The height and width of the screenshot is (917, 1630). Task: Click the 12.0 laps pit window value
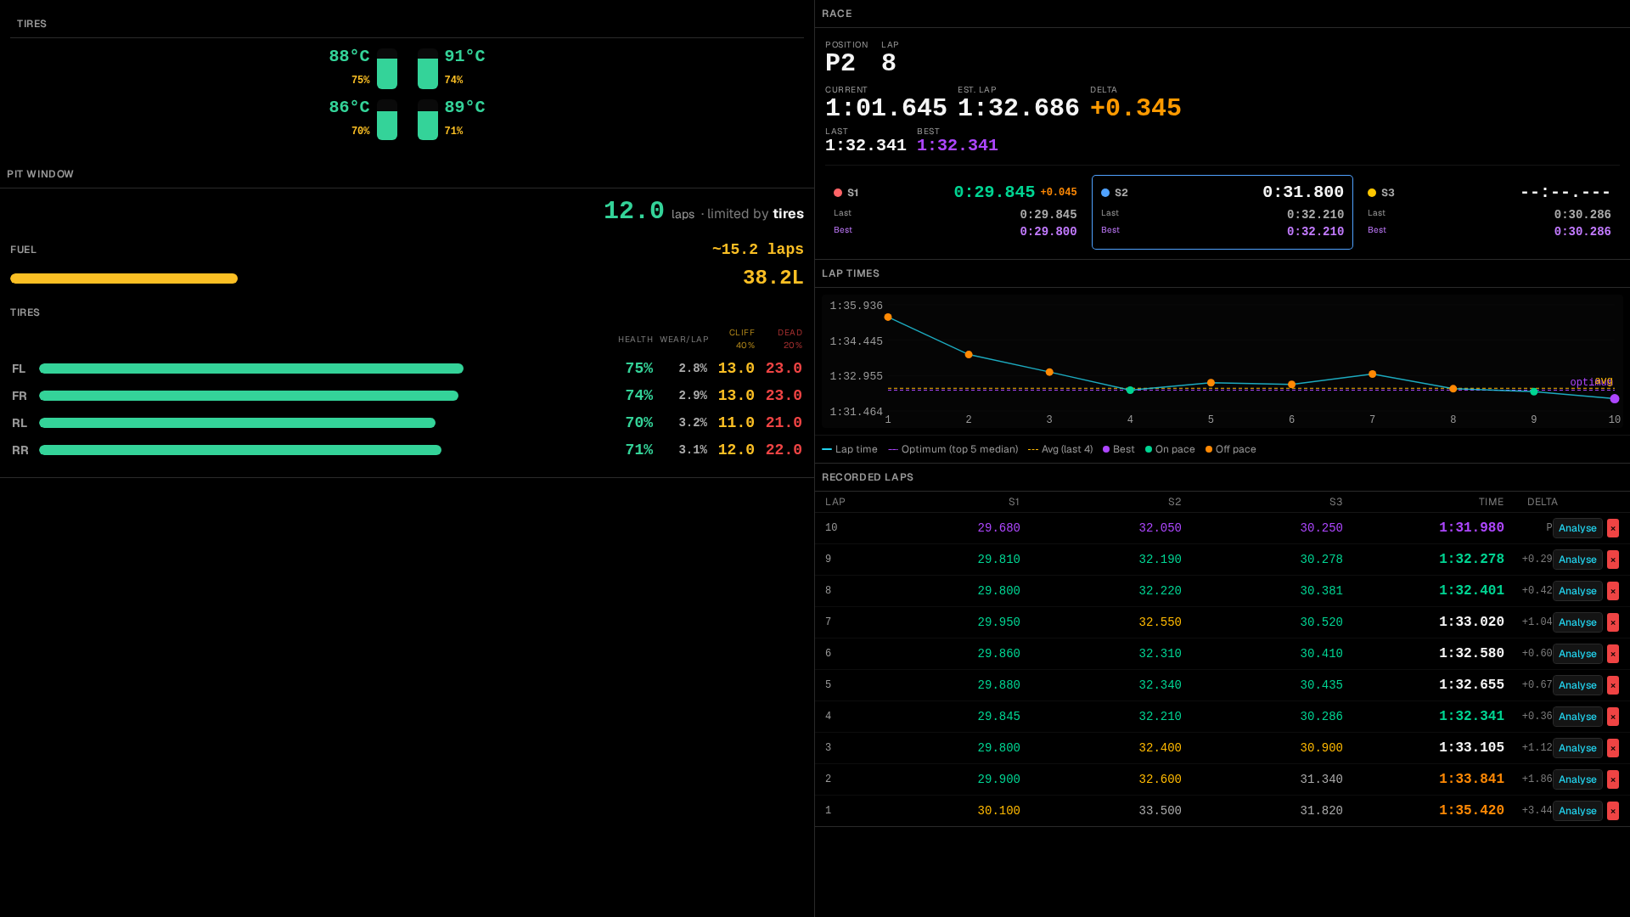pyautogui.click(x=634, y=211)
